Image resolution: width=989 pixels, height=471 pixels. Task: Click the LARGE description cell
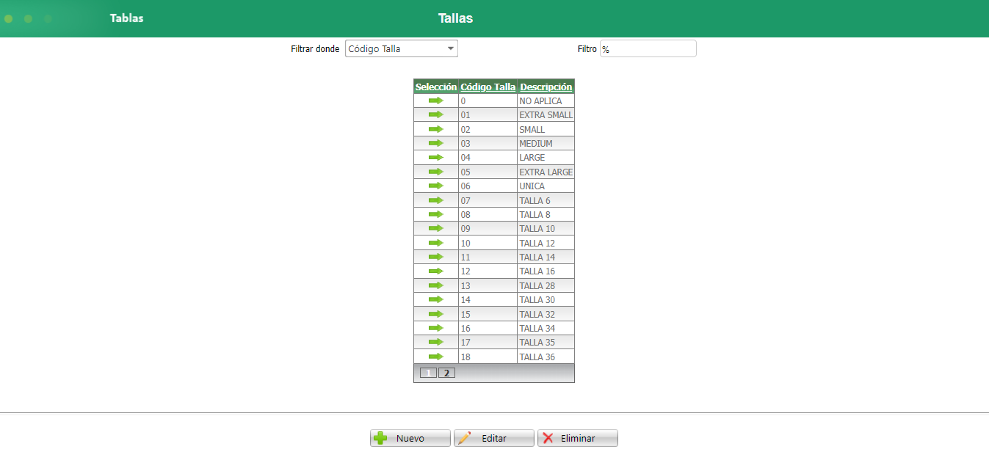546,158
